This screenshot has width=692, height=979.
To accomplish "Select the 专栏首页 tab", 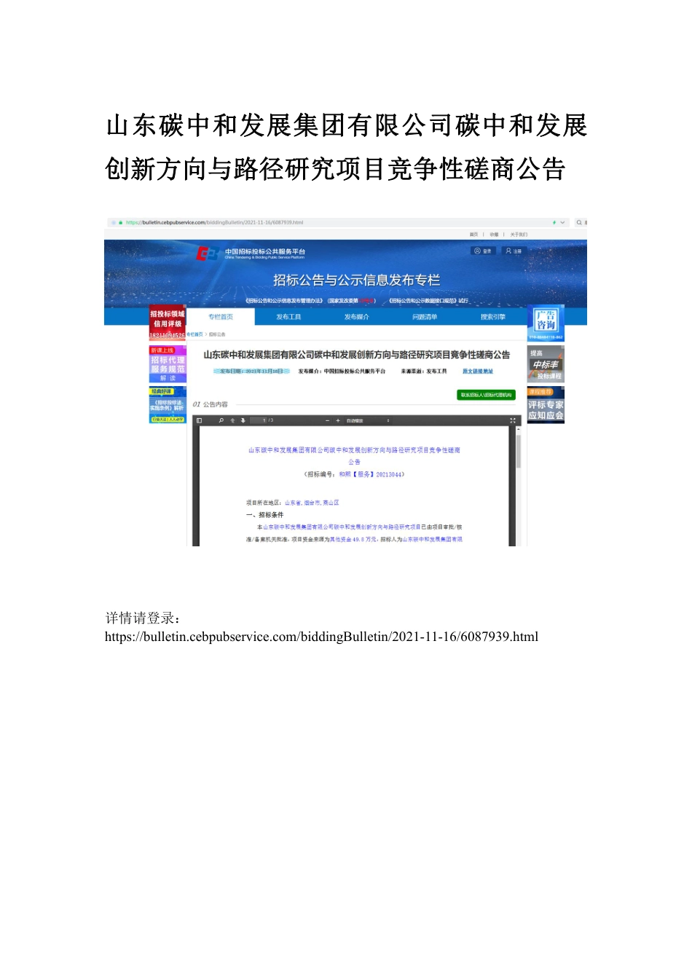I will (x=221, y=317).
